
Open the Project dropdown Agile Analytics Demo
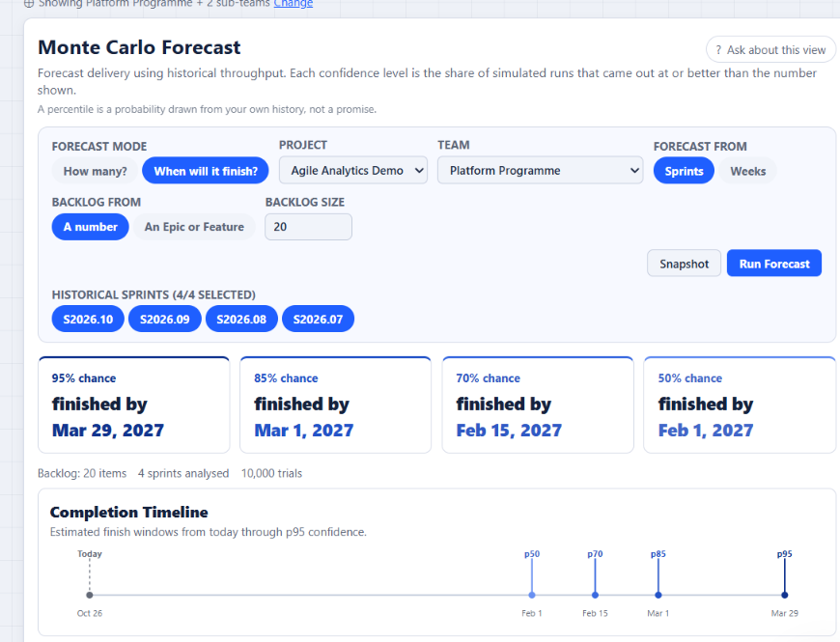pyautogui.click(x=353, y=170)
